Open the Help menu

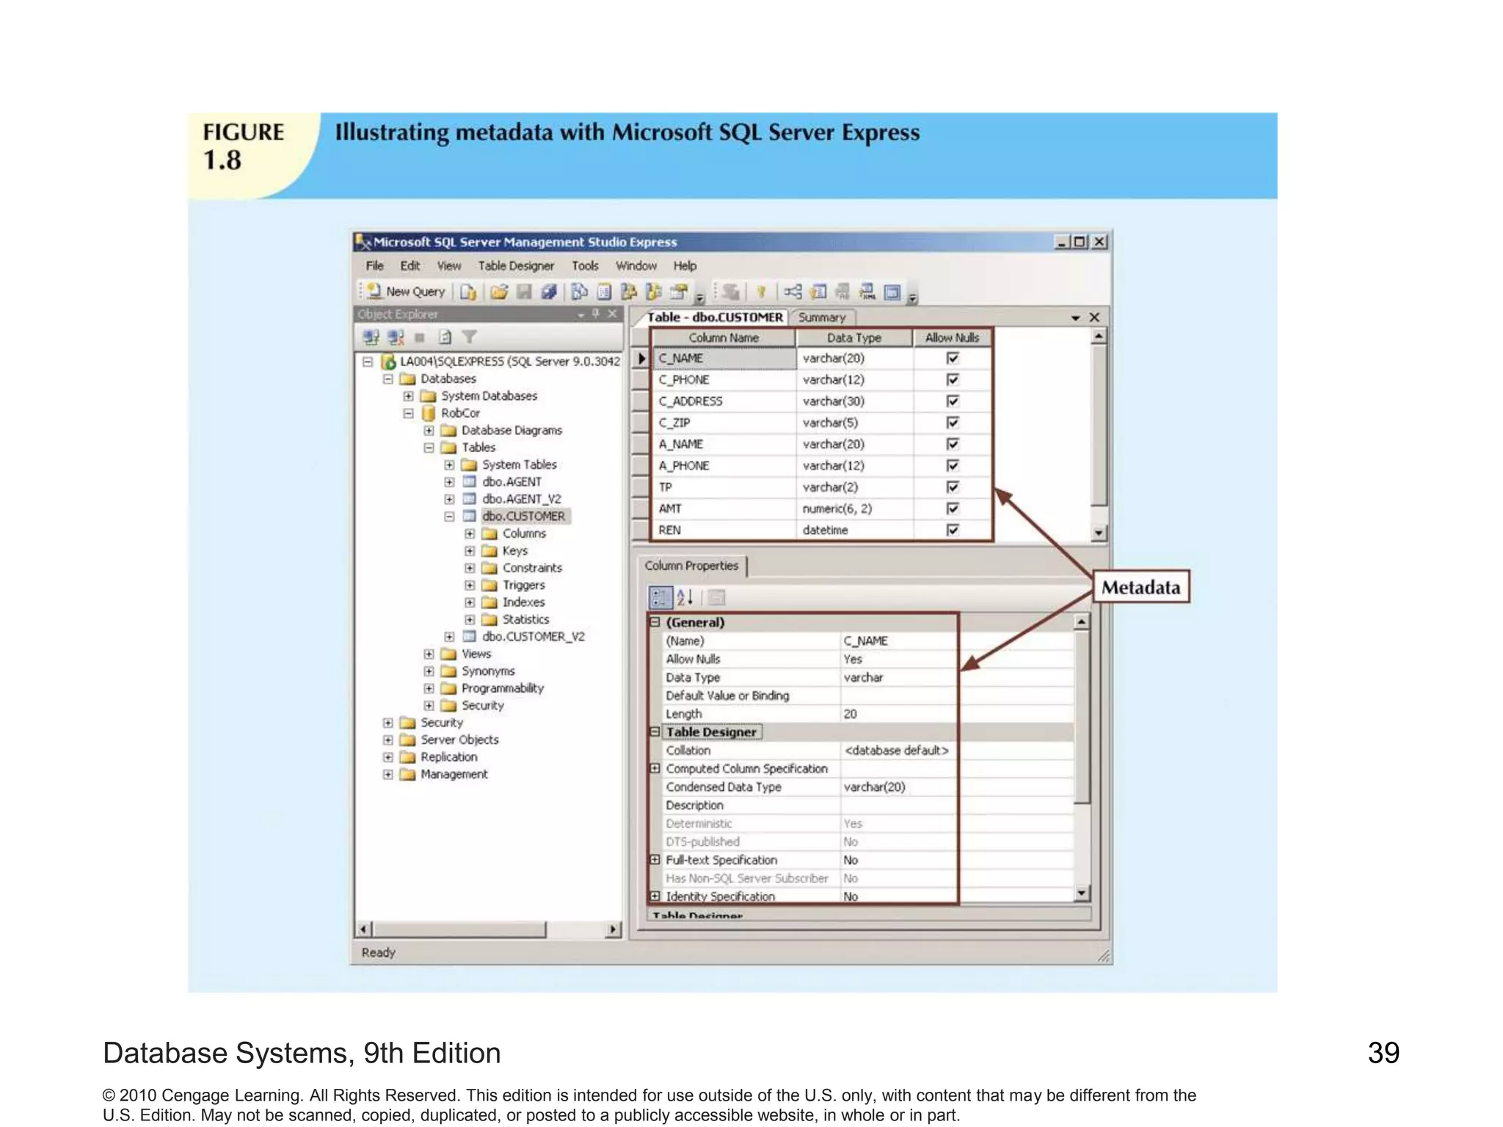(685, 266)
